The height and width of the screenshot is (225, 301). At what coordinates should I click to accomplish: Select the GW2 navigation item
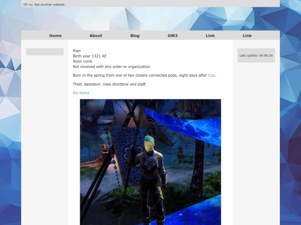click(173, 36)
